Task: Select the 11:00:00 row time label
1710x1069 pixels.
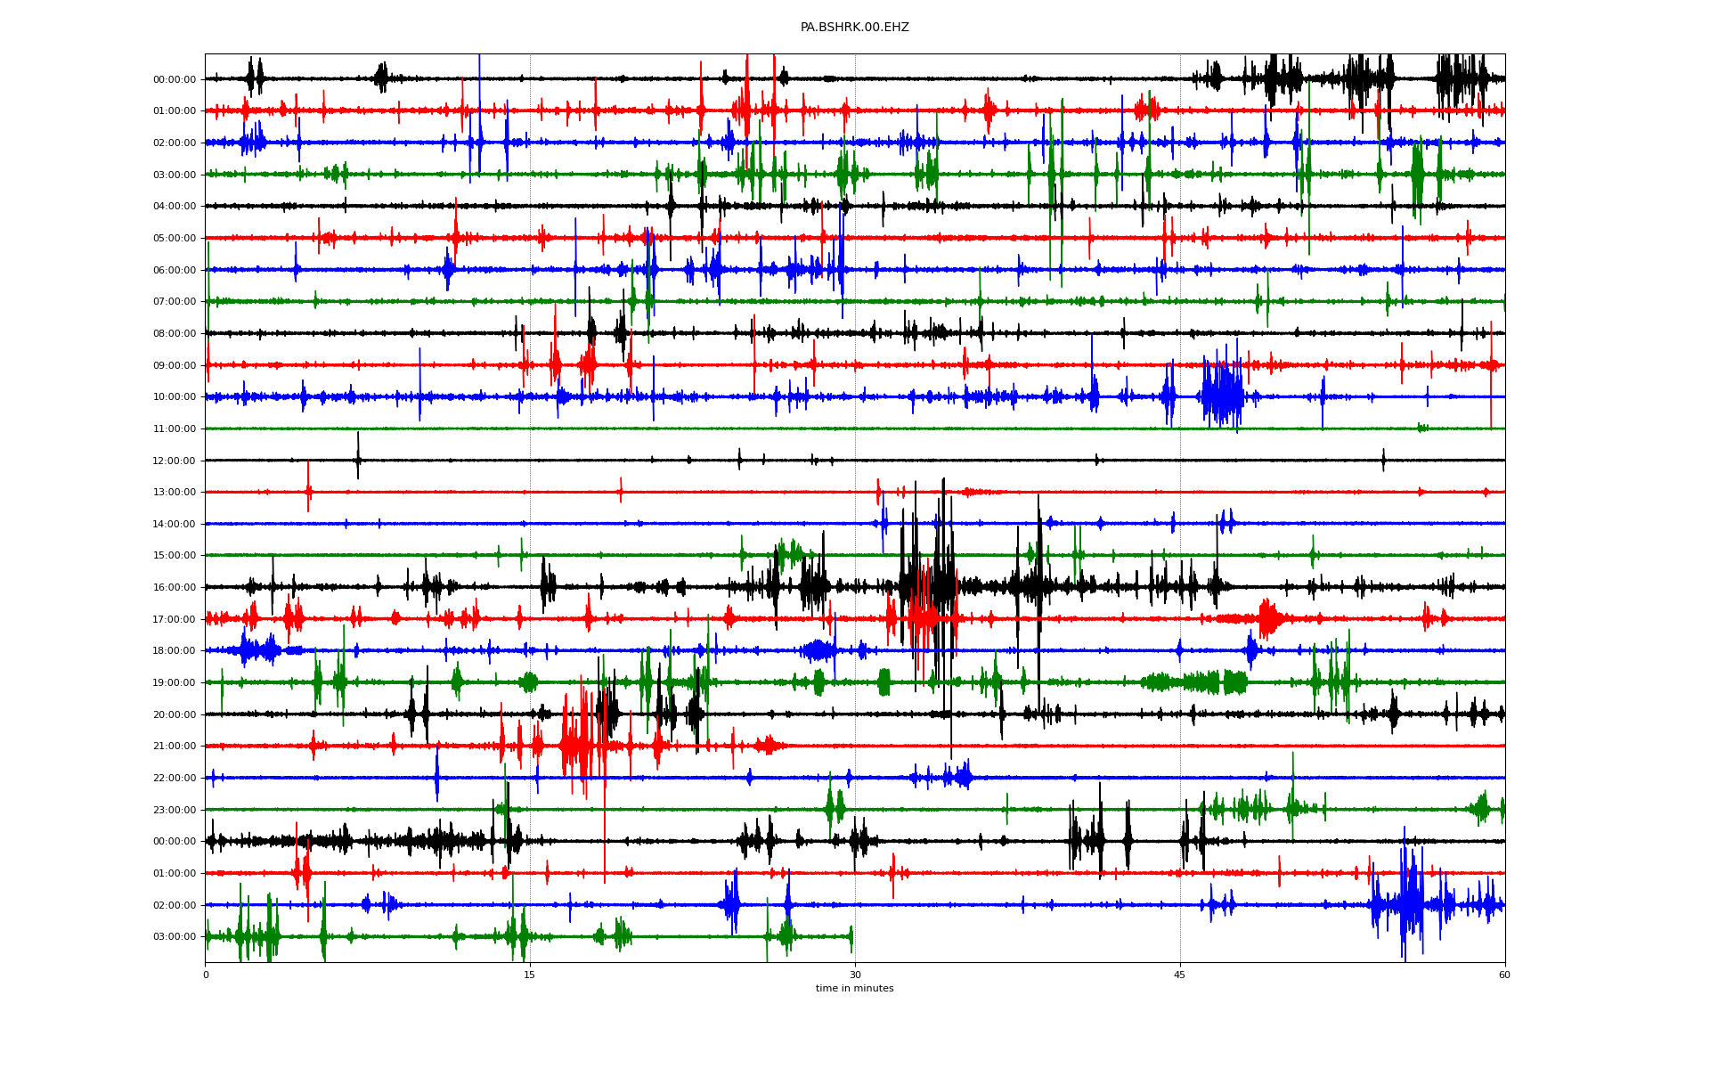Action: [175, 429]
